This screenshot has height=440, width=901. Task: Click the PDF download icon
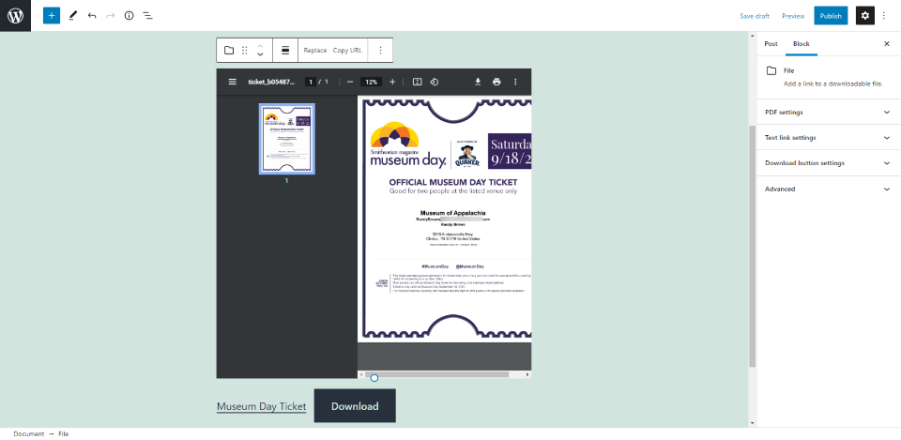(x=478, y=82)
